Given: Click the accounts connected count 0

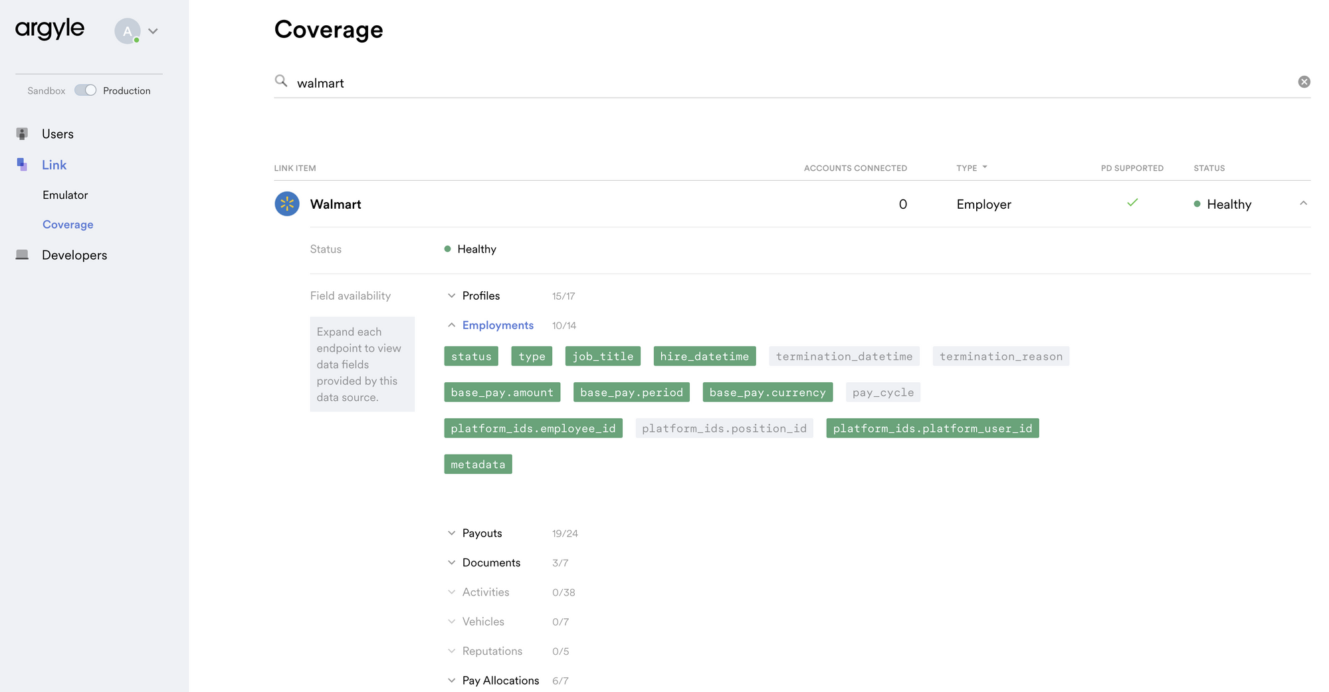Looking at the screenshot, I should [902, 204].
